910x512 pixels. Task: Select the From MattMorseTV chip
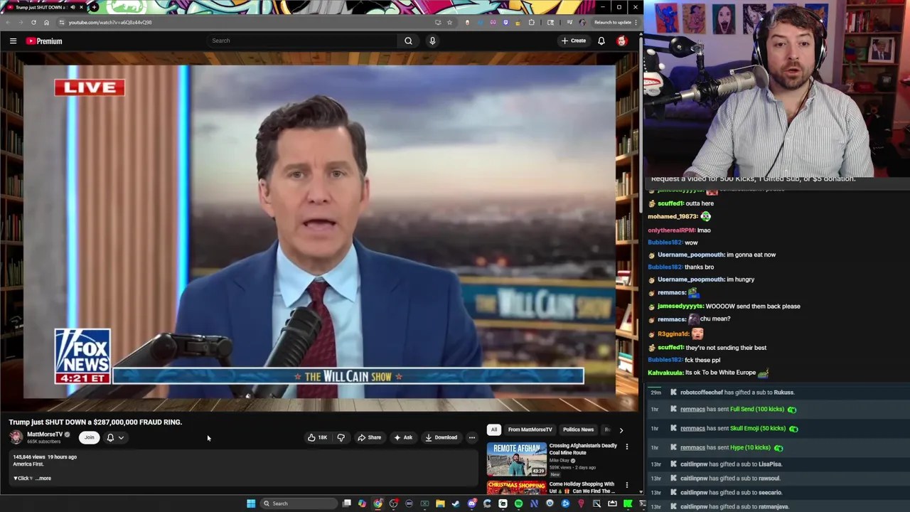click(x=530, y=430)
